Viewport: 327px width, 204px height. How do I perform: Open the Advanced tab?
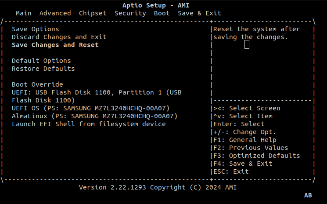pos(55,13)
